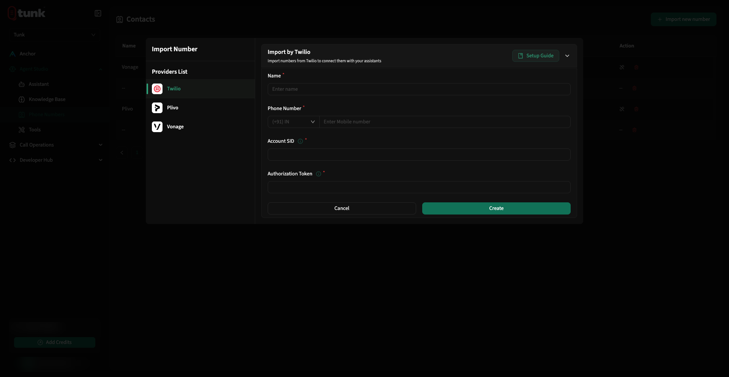Focus the Account SID input field
This screenshot has width=729, height=377.
[419, 155]
